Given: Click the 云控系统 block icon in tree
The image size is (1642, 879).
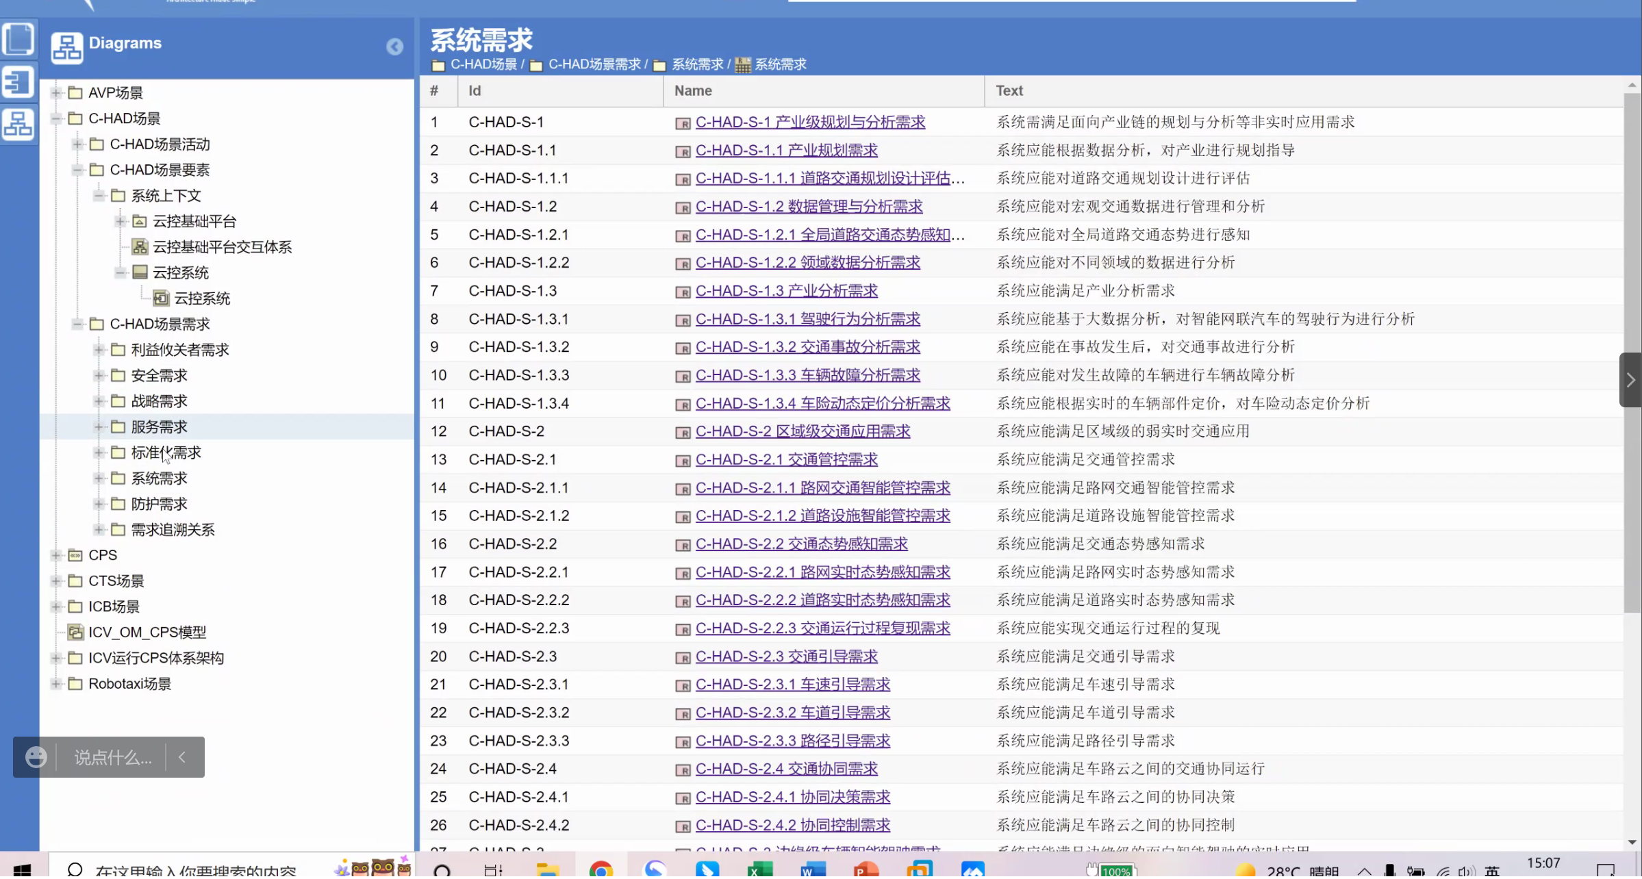Looking at the screenshot, I should coord(140,272).
